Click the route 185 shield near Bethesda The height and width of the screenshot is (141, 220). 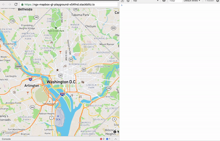click(36, 17)
